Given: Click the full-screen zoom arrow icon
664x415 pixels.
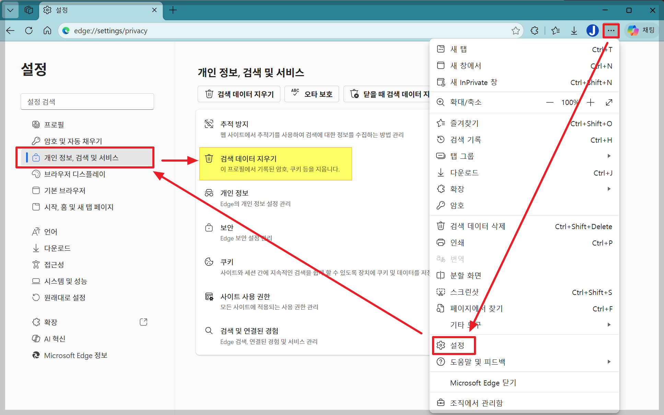Looking at the screenshot, I should coord(609,102).
